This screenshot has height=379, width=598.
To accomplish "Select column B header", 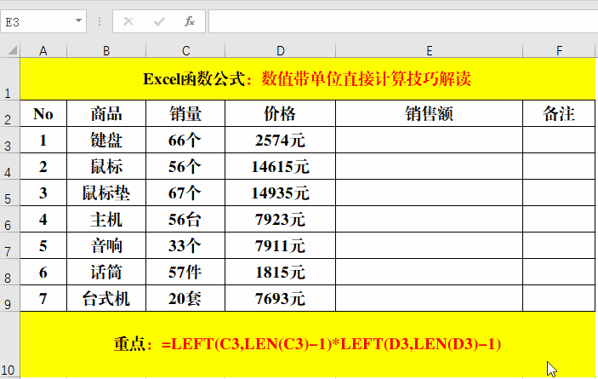I will tap(106, 50).
